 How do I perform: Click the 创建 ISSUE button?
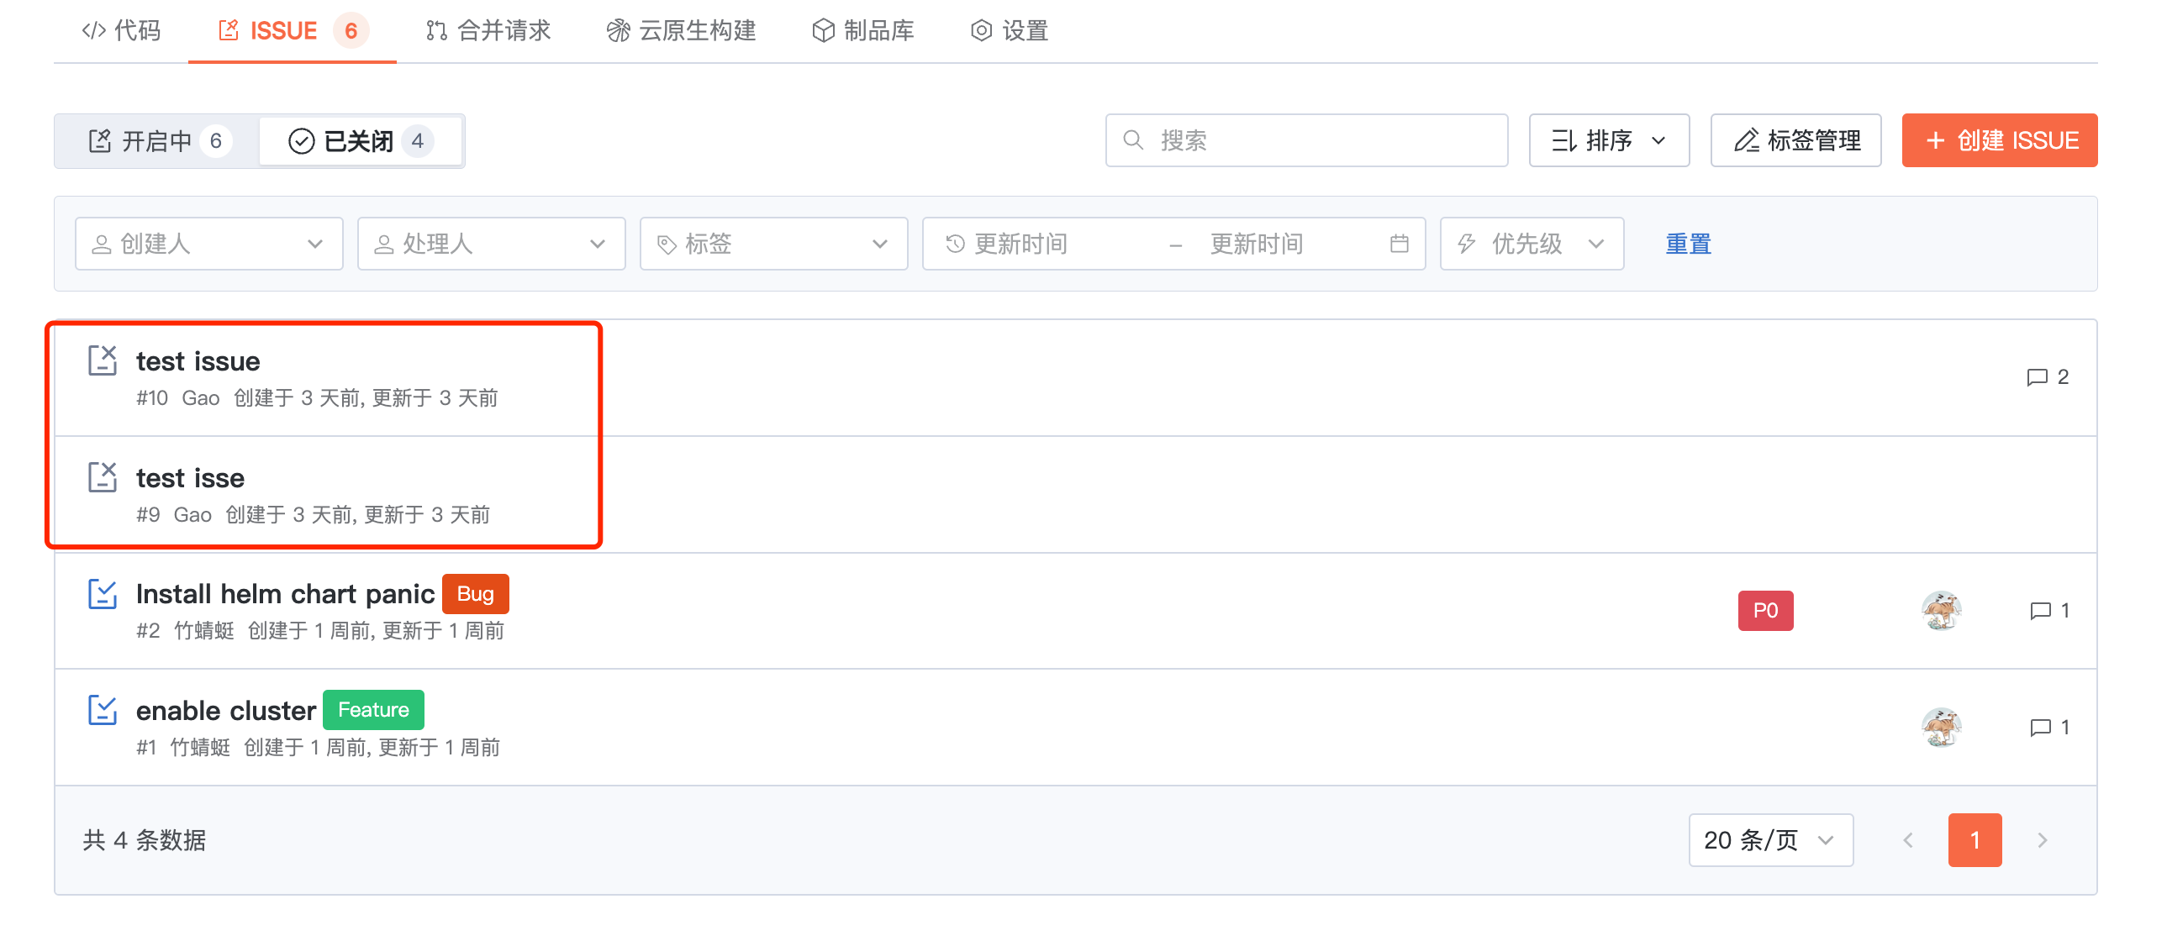[1998, 140]
